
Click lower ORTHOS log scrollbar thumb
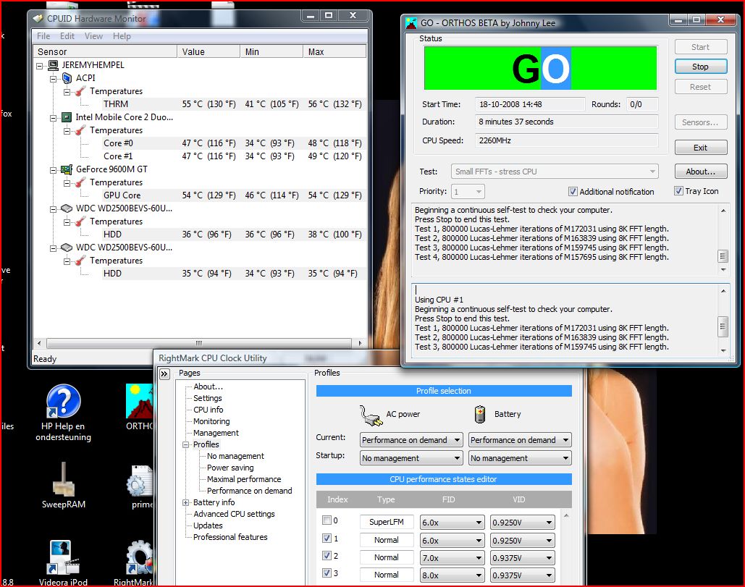[x=723, y=326]
